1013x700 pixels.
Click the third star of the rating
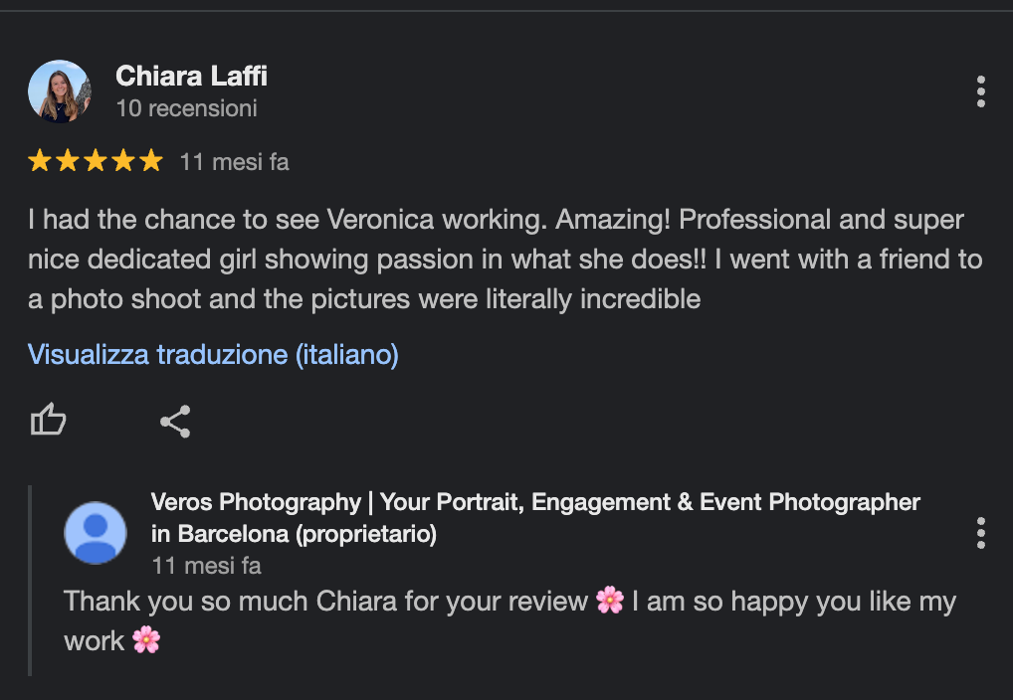point(96,161)
